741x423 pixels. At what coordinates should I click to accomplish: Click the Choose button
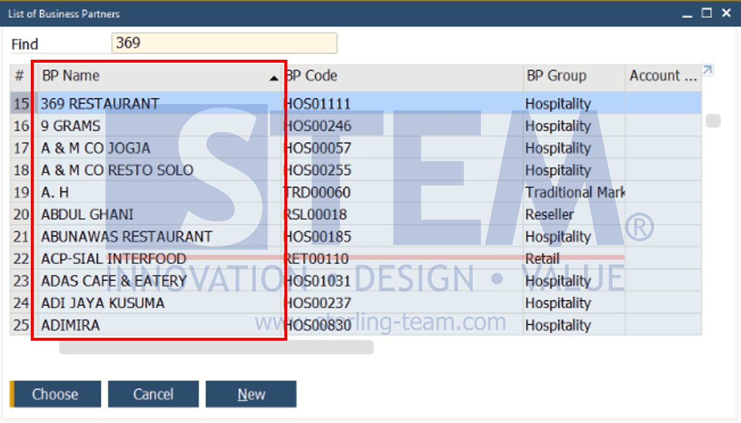[x=56, y=395]
